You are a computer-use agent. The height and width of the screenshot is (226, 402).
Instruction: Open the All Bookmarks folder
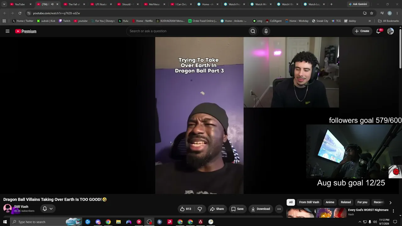[388, 21]
